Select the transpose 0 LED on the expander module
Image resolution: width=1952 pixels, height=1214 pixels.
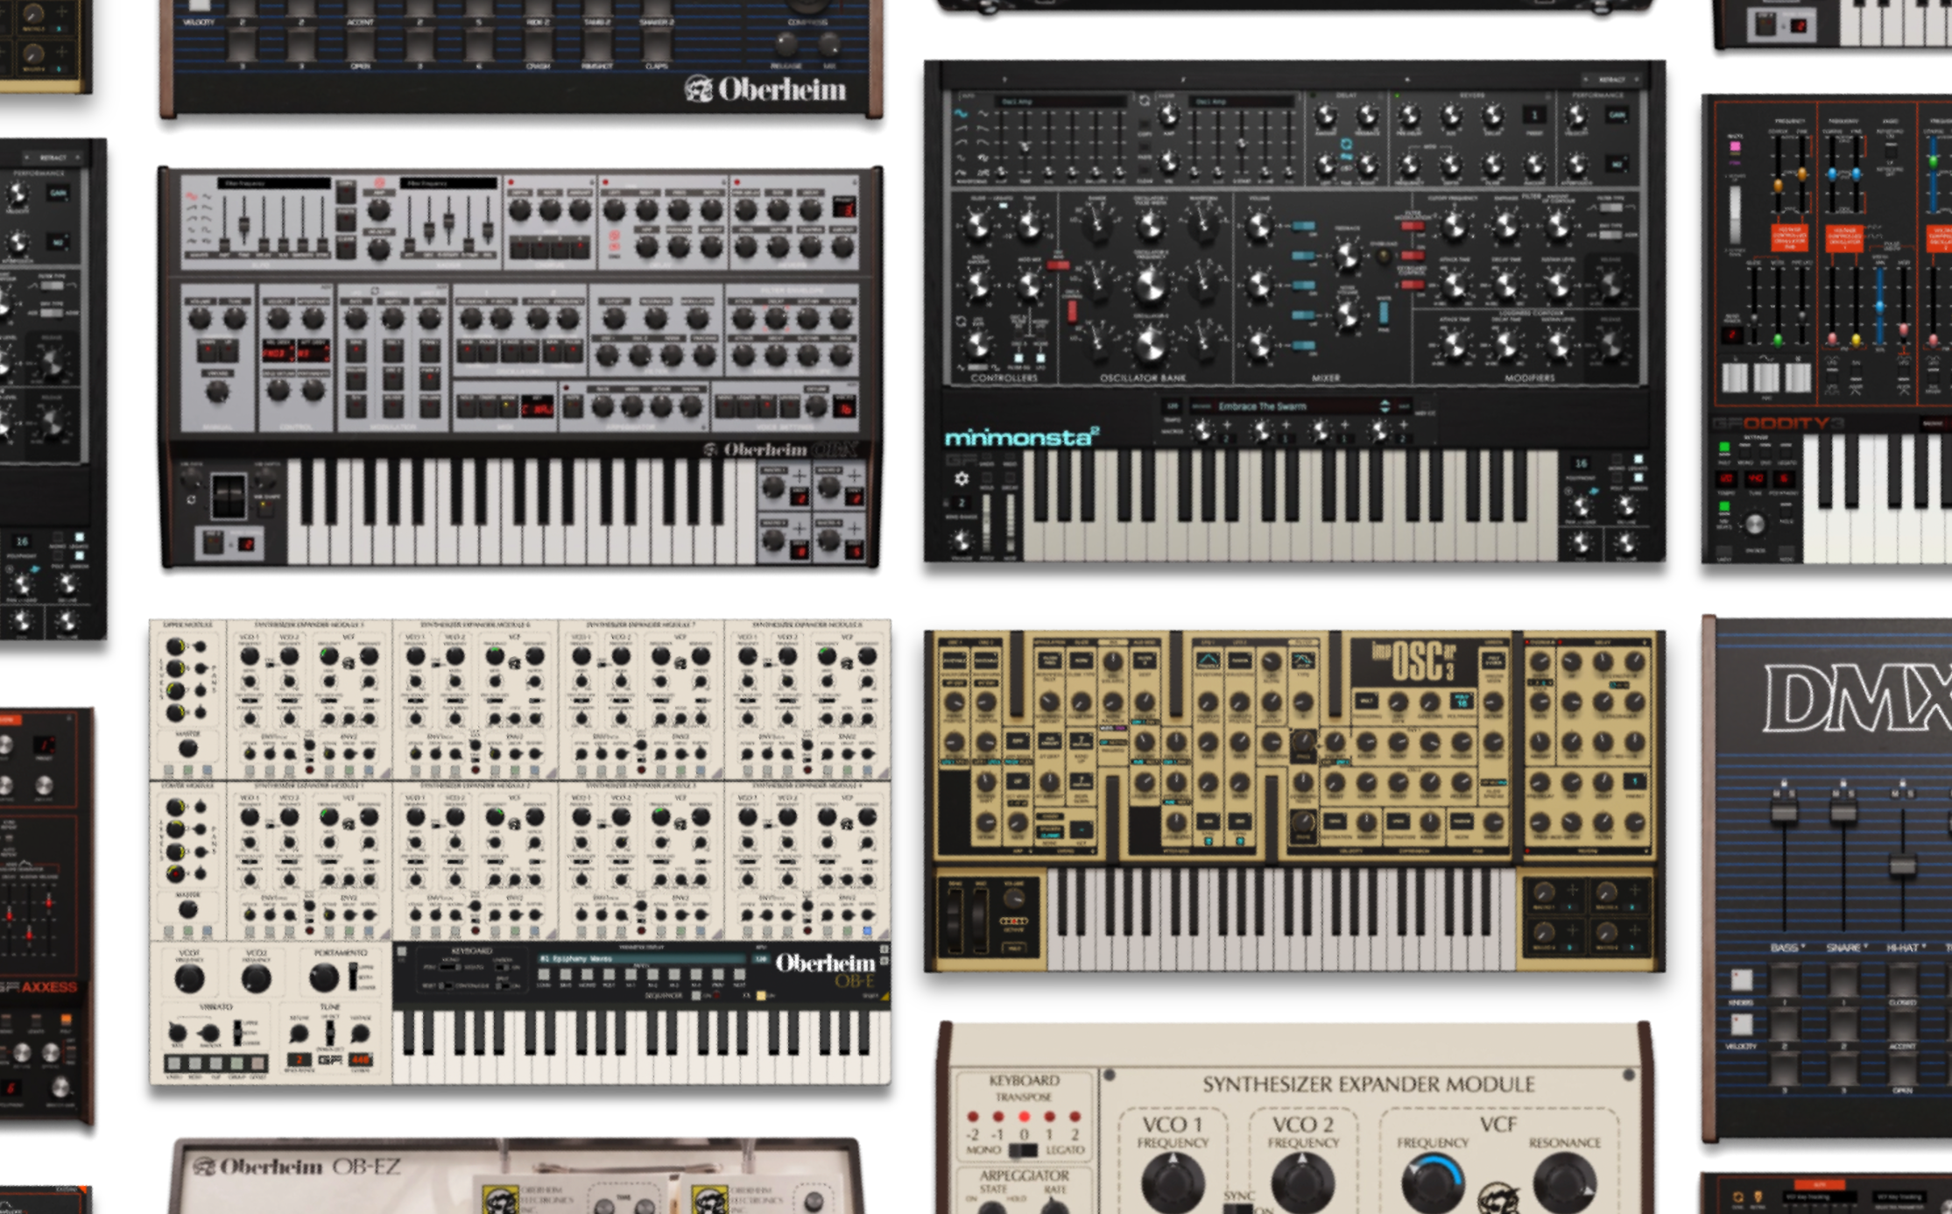(x=1024, y=1117)
